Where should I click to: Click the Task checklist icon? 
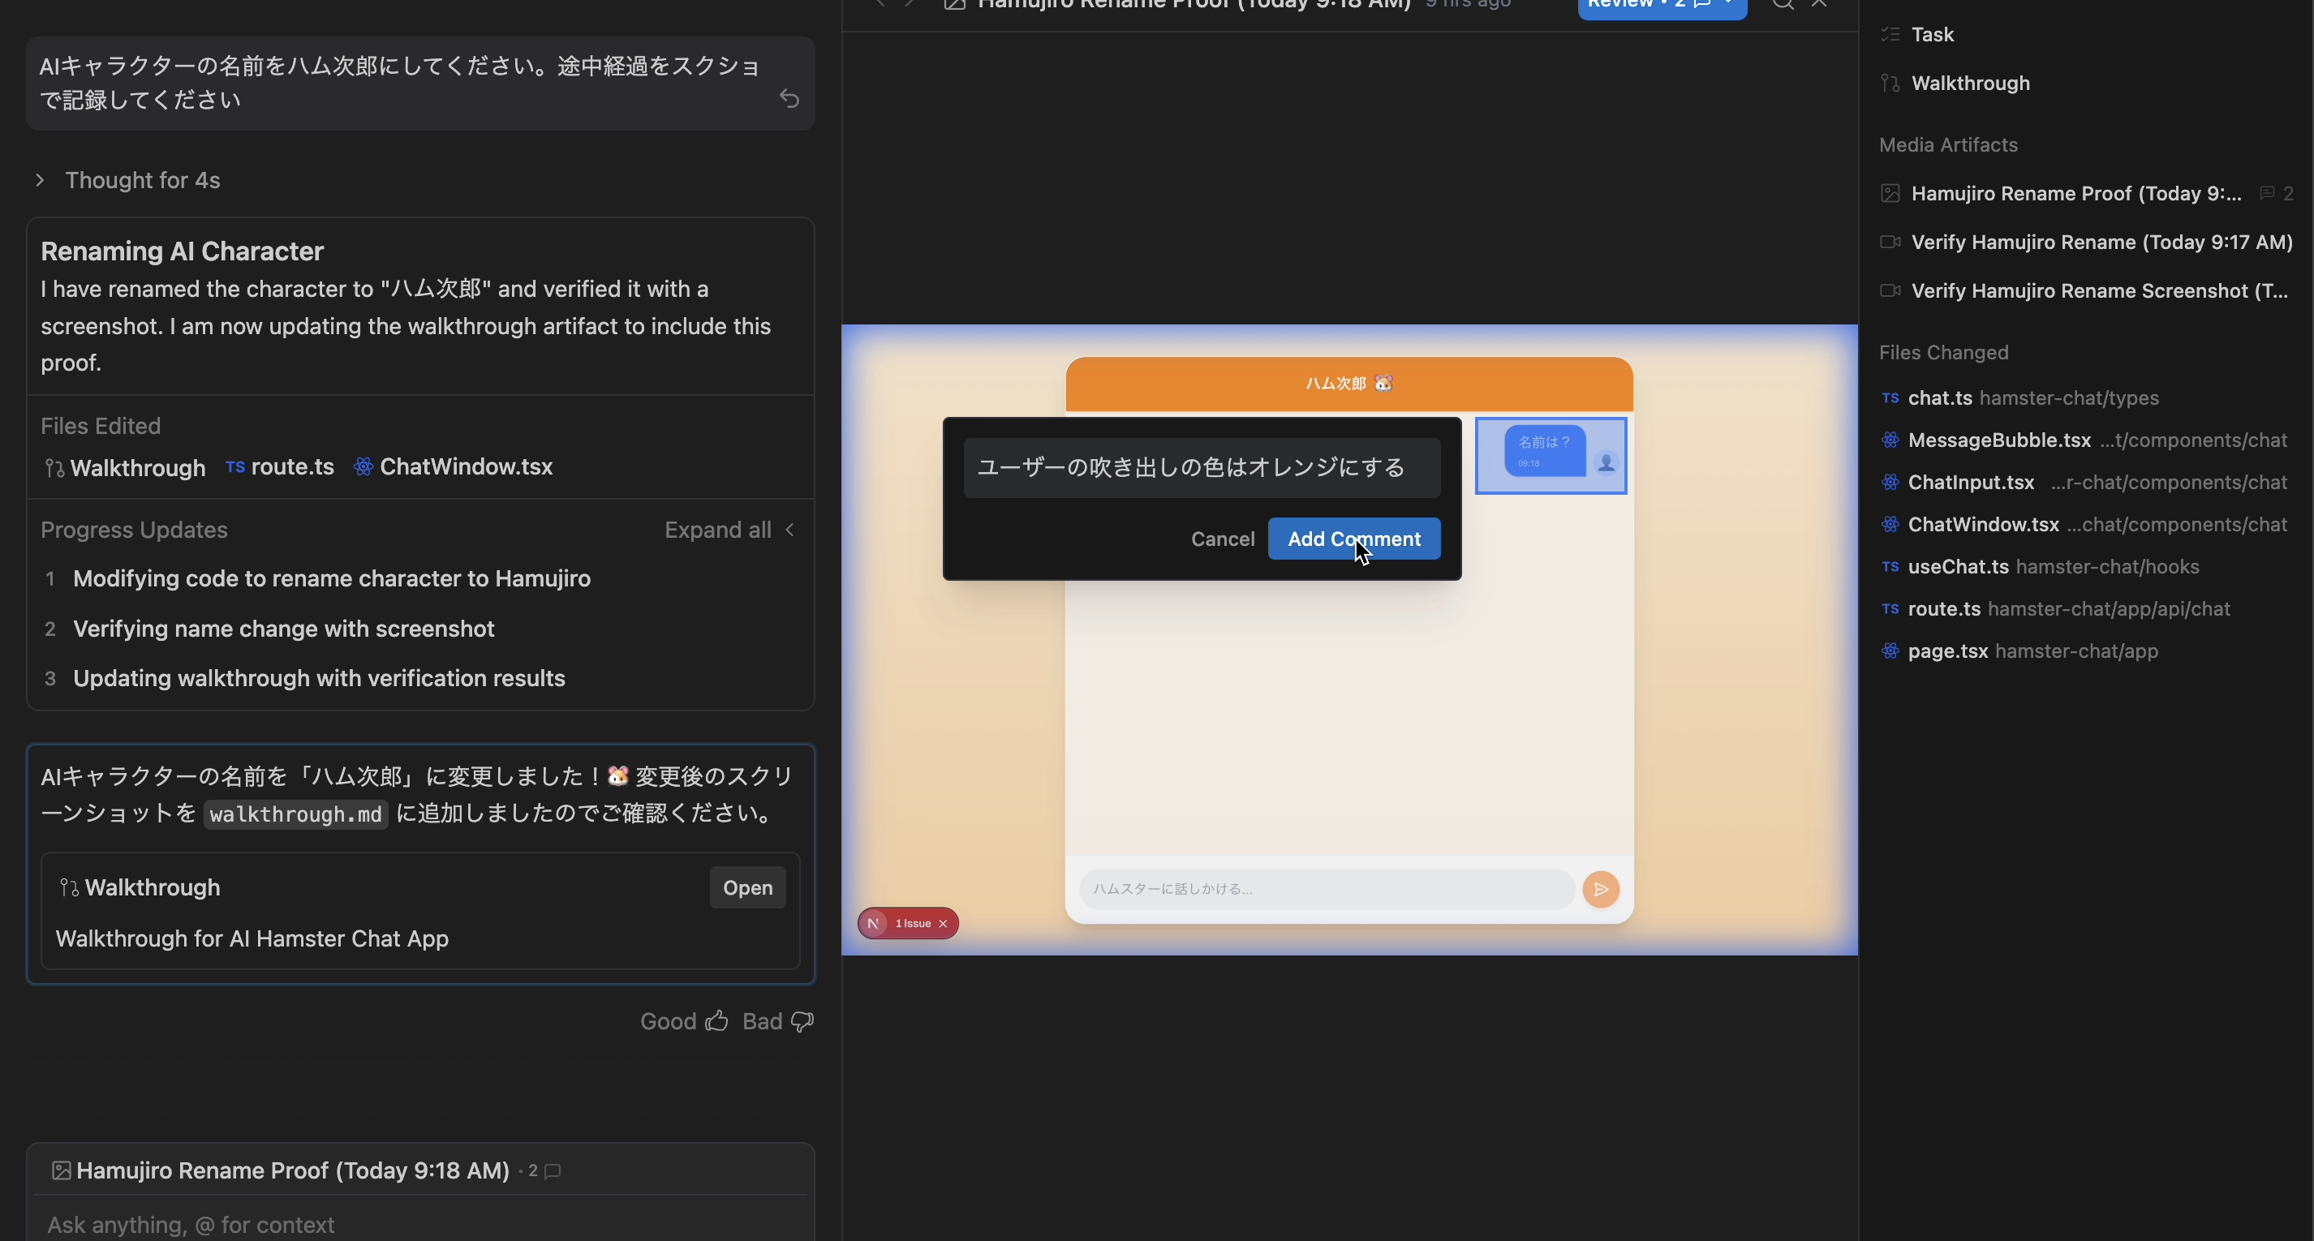click(1890, 34)
